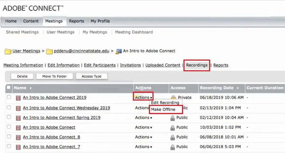Go to the Content tab
285x153 pixels.
[x=31, y=21]
